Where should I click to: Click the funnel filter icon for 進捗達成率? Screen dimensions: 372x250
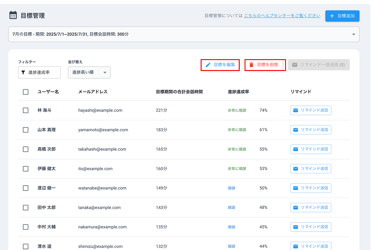click(x=23, y=73)
